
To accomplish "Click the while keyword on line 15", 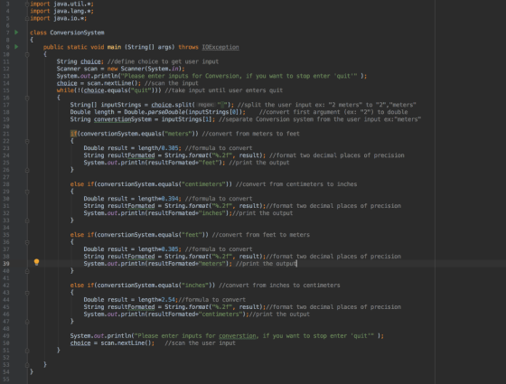I will [x=65, y=90].
